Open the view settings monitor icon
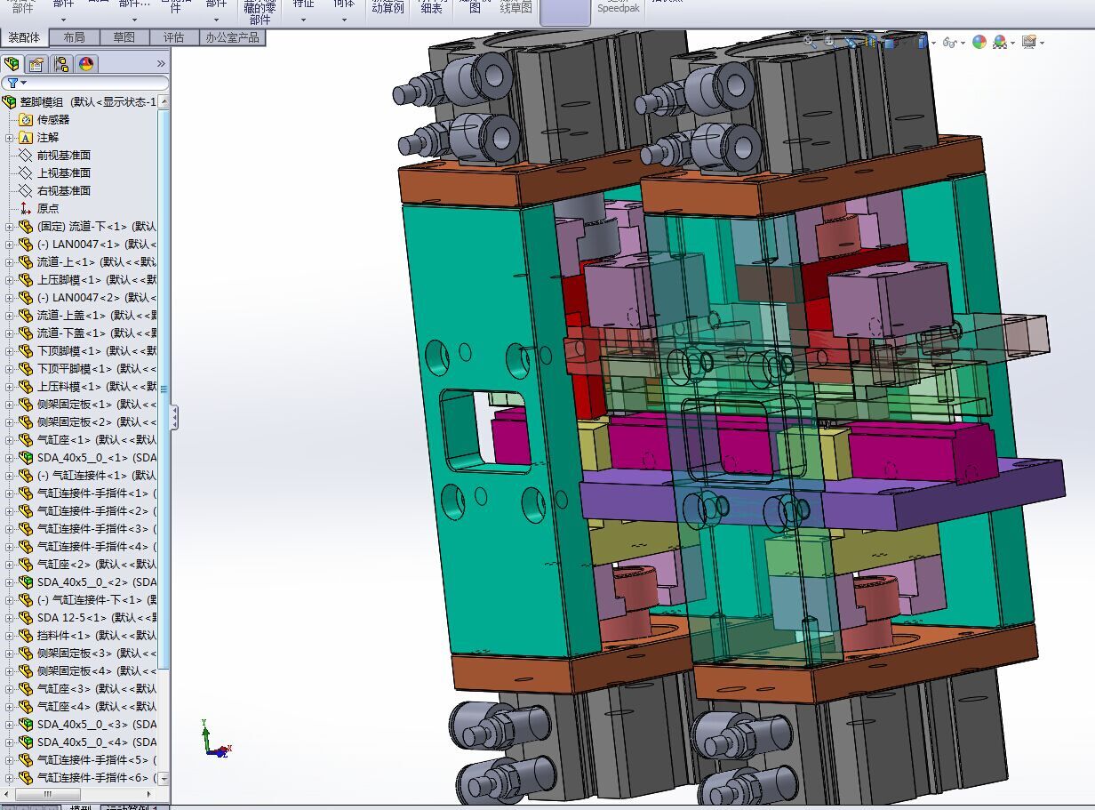1095x810 pixels. pyautogui.click(x=1029, y=42)
